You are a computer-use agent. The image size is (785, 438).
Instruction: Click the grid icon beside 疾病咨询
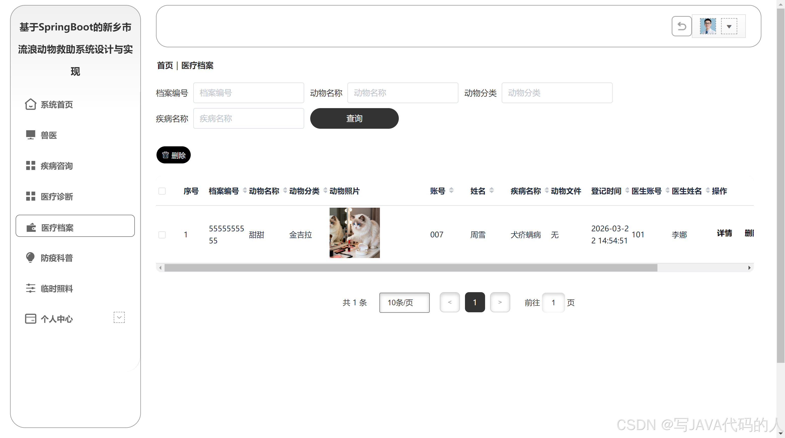click(x=30, y=166)
